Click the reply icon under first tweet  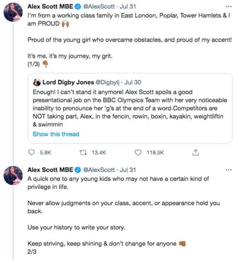click(31, 153)
